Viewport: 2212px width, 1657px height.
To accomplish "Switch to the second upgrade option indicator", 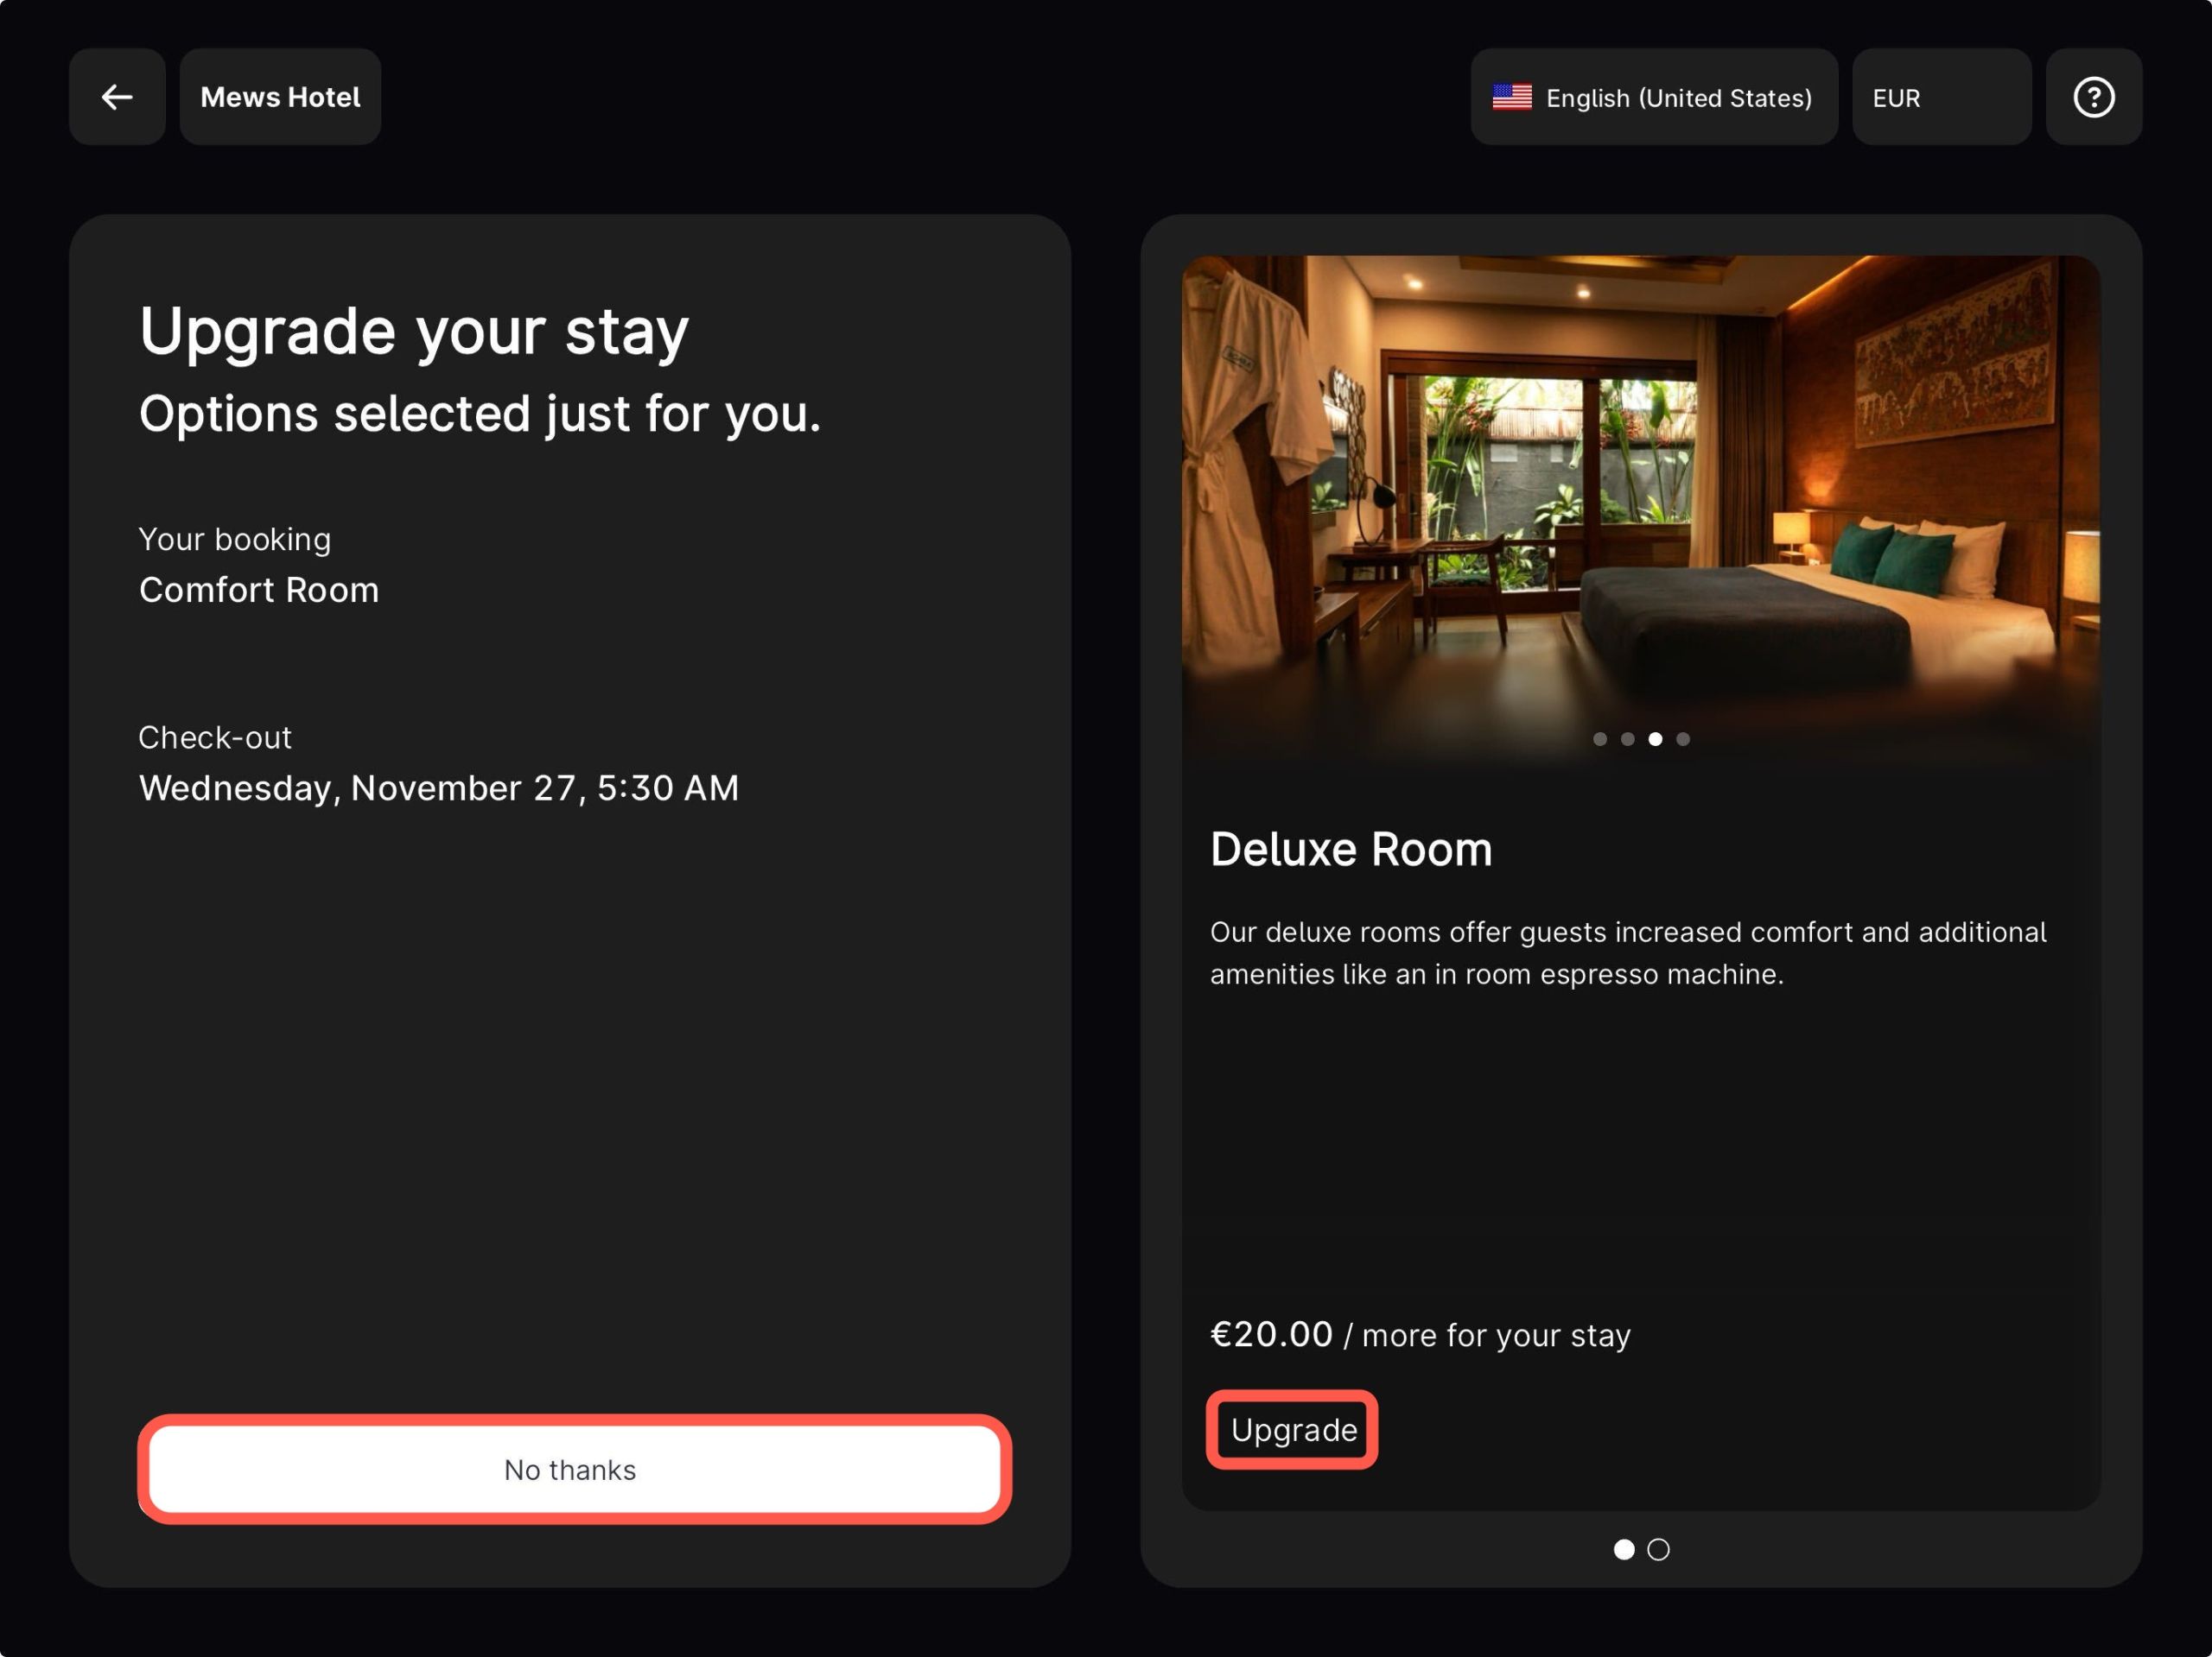I will point(1659,1549).
